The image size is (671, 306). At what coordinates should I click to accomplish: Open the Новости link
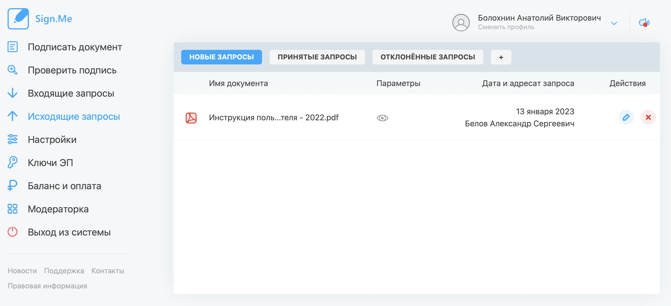(22, 271)
